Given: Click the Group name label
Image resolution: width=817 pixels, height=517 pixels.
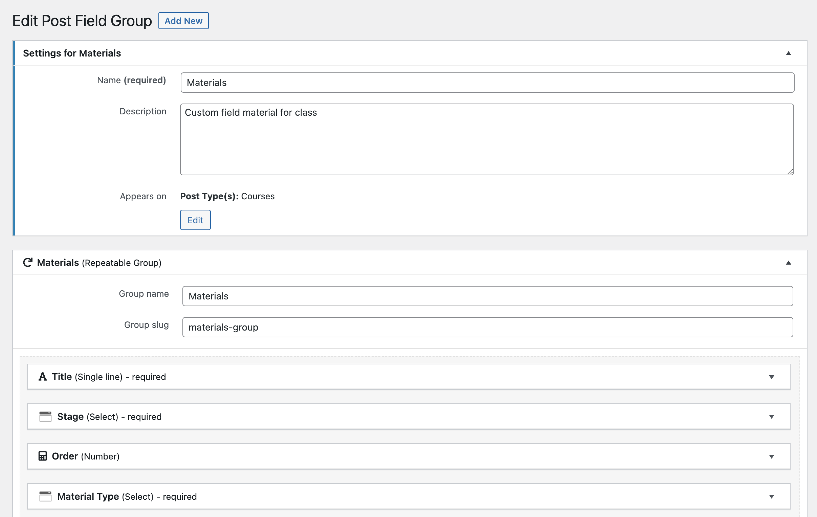Looking at the screenshot, I should coord(144,294).
